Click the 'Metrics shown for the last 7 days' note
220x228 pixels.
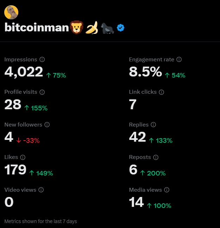(x=41, y=221)
